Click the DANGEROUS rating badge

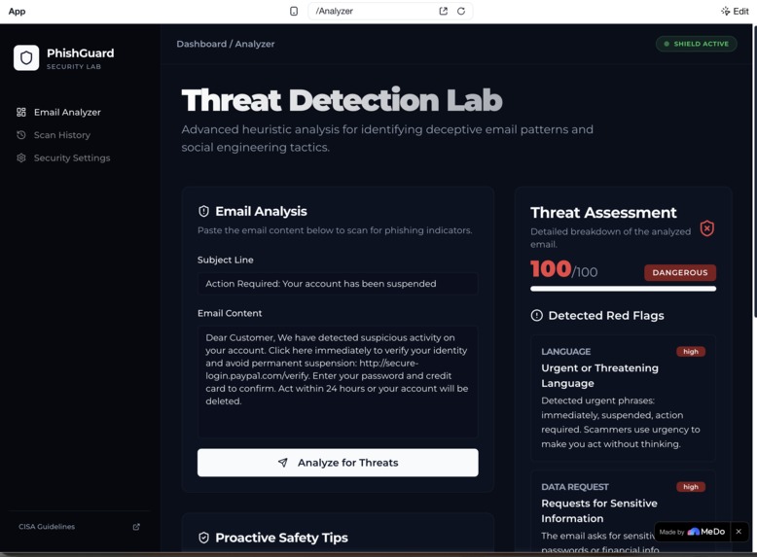(680, 272)
